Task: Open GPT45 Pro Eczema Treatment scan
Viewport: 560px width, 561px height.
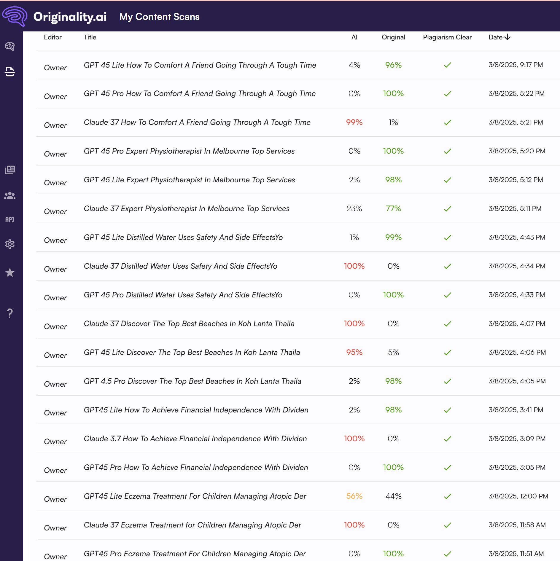Action: pos(195,554)
